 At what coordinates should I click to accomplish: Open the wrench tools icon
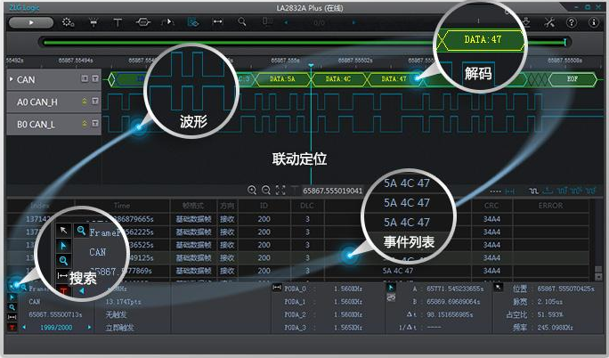549,22
